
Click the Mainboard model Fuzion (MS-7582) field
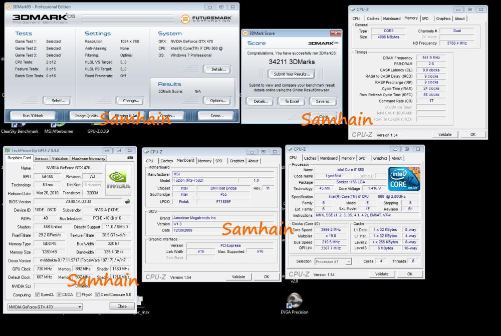tap(204, 180)
